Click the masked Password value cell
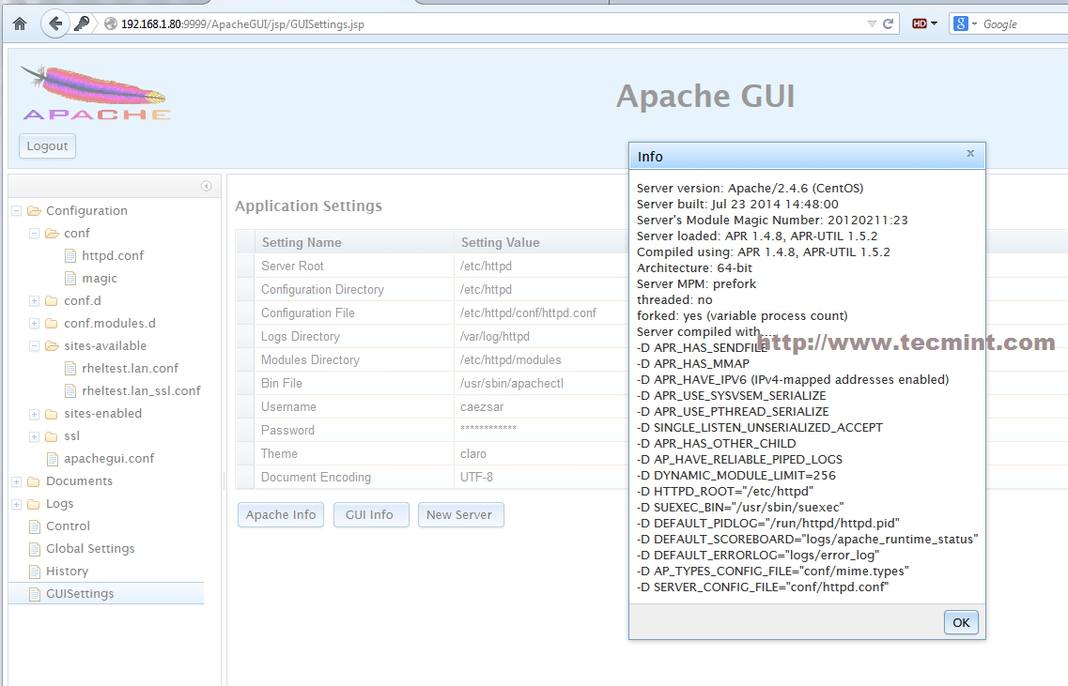 pyautogui.click(x=541, y=430)
